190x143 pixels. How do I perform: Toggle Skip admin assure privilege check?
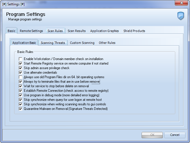pyautogui.click(x=20, y=68)
